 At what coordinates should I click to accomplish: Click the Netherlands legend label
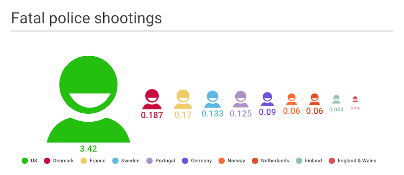coord(275,161)
